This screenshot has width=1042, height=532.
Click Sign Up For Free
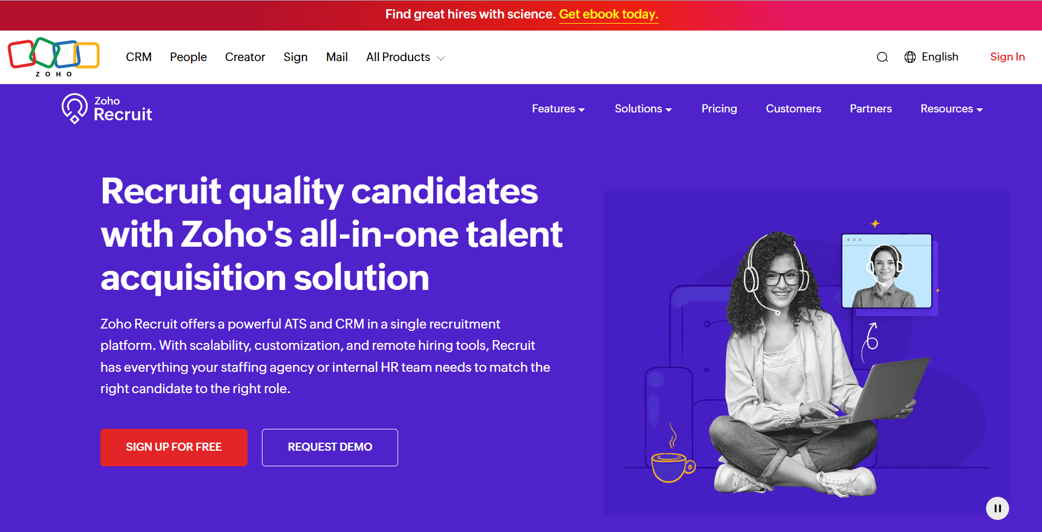click(x=174, y=447)
